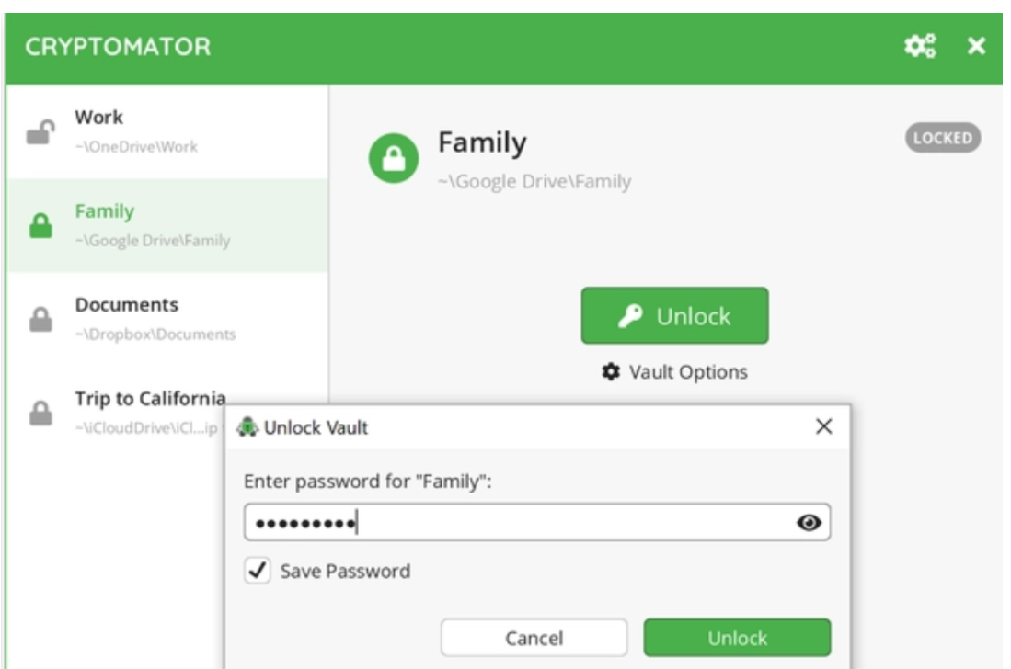
Task: Click the Unlock button in the dialog
Action: [737, 638]
